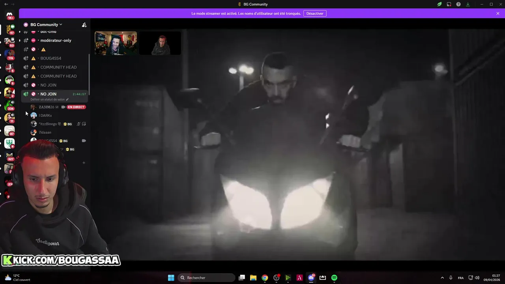Open File Explorer from taskbar

253,278
